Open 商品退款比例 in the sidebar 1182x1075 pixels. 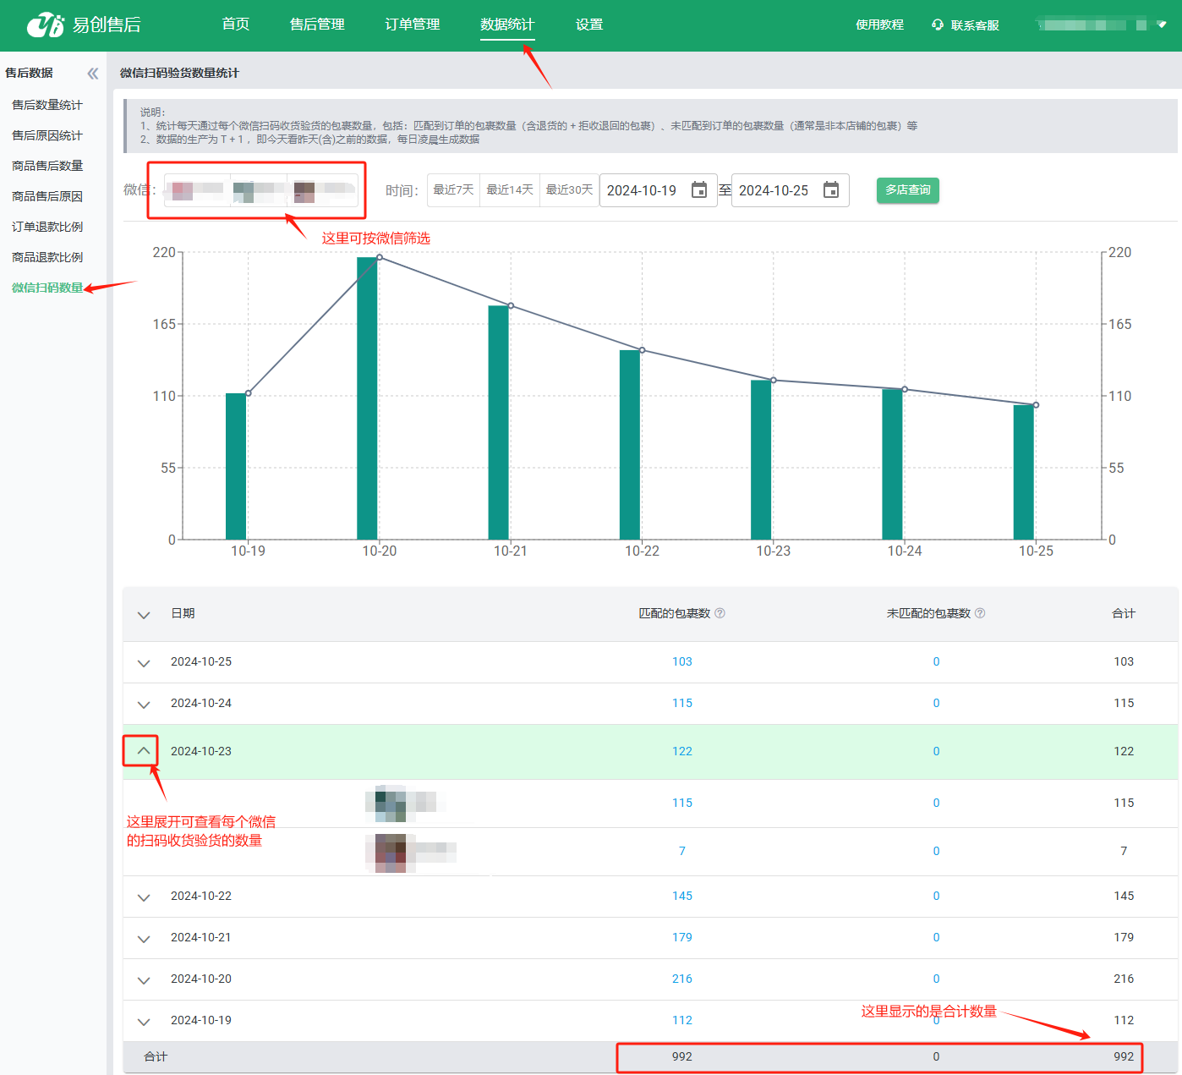pos(47,257)
